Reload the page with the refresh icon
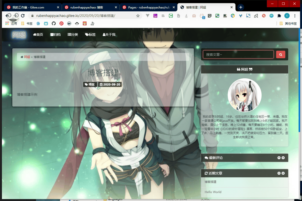Screen dimensions: 302x201 click(x=23, y=16)
